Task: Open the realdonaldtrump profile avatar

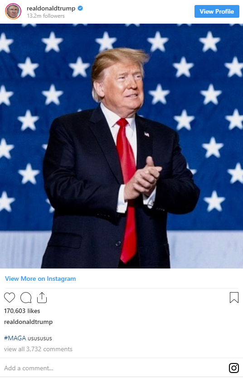Action: tap(13, 11)
